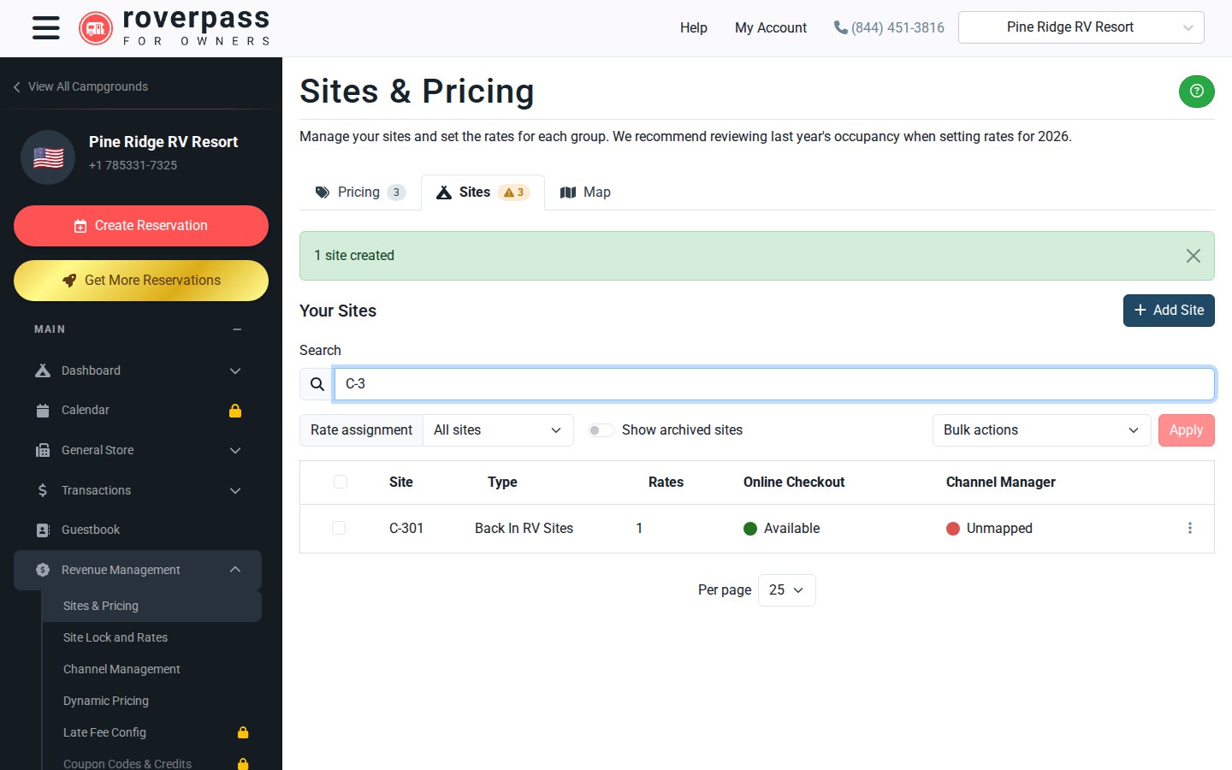1232x770 pixels.
Task: Check the select-all sites checkbox
Action: click(x=341, y=483)
